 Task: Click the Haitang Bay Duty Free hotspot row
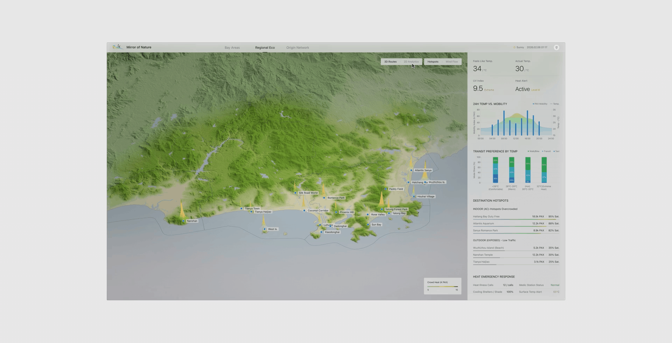(516, 217)
